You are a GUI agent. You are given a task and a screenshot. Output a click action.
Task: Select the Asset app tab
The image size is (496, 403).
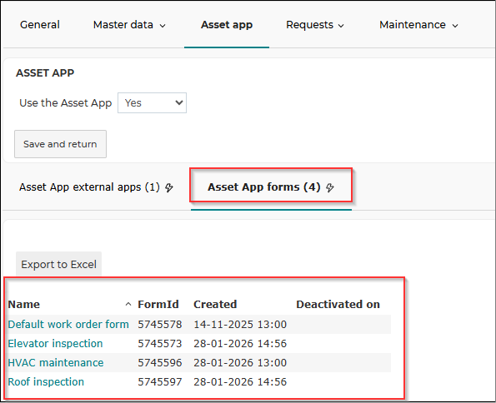pyautogui.click(x=227, y=25)
